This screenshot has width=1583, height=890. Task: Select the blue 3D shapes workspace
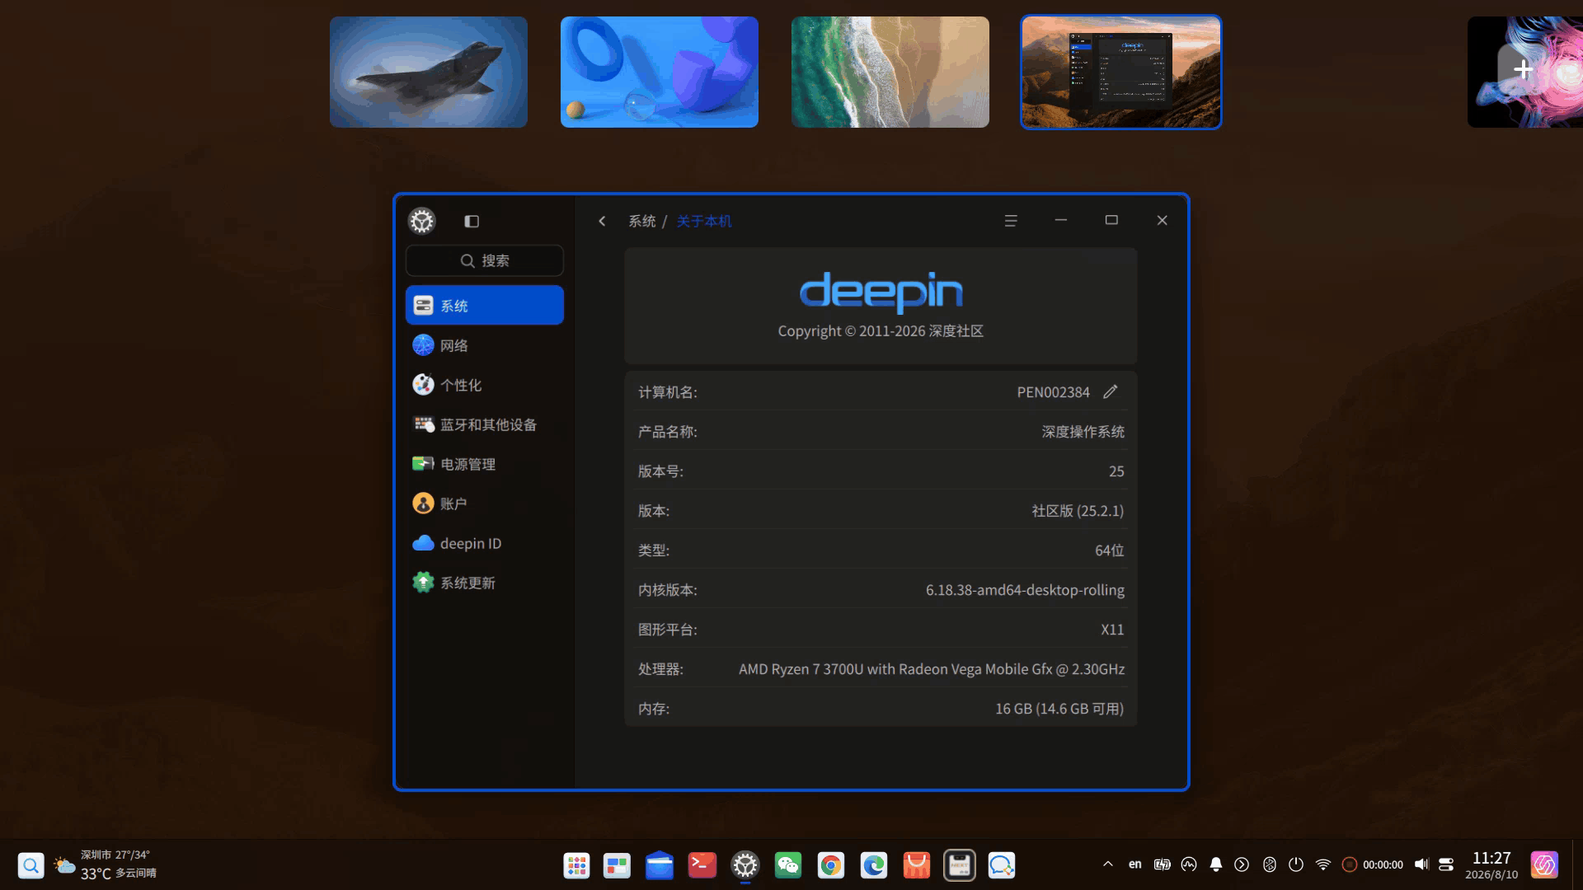660,72
